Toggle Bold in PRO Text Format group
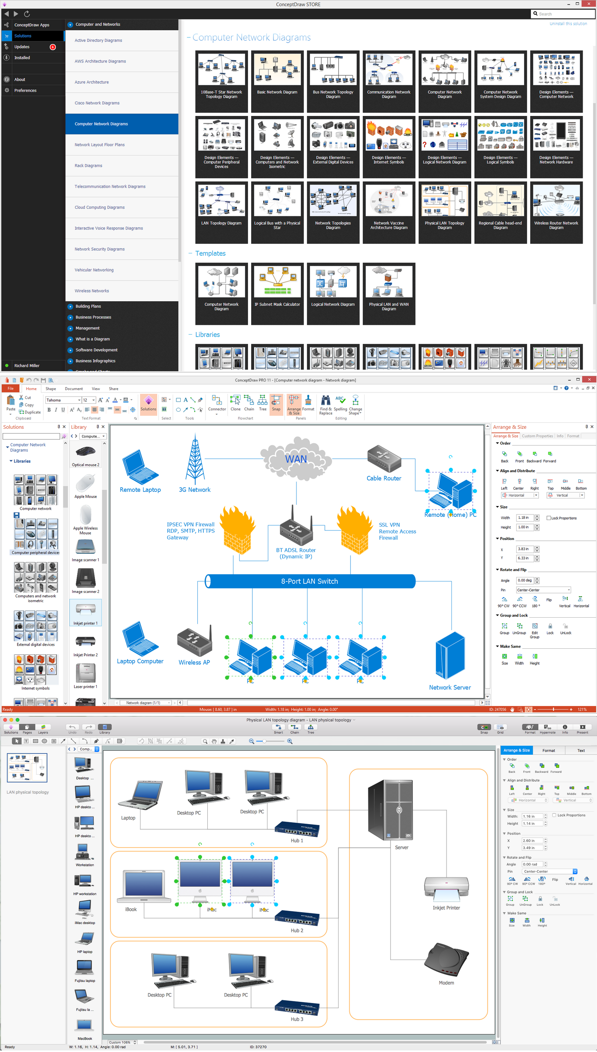This screenshot has width=597, height=1052. coord(49,410)
